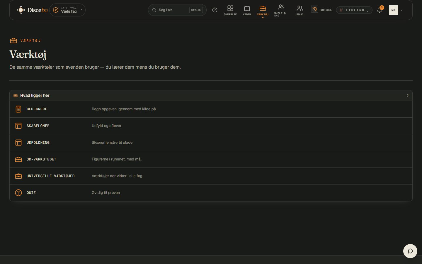Click the Beregnere calculator icon
The image size is (422, 264).
point(18,109)
